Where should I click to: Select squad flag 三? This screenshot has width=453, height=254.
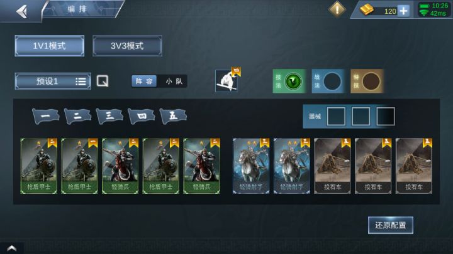pos(109,116)
